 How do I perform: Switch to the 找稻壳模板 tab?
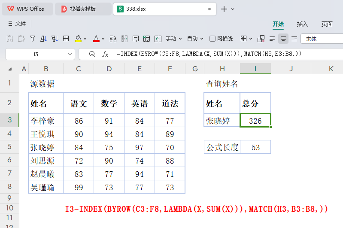pyautogui.click(x=83, y=9)
